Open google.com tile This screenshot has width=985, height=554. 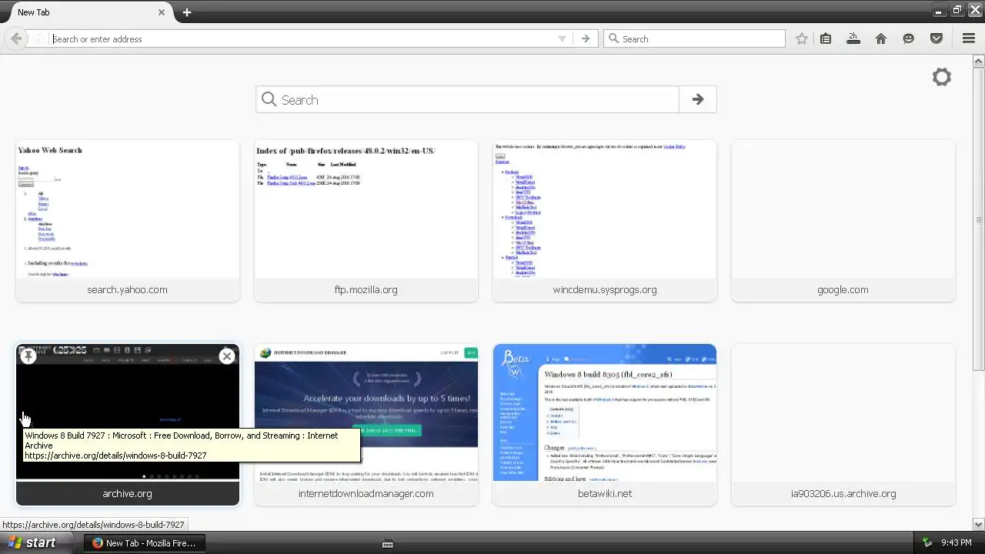tap(843, 221)
